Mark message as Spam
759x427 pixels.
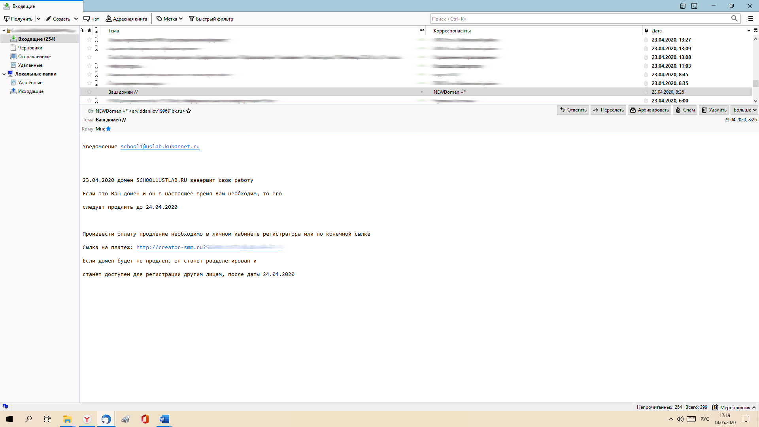[x=685, y=110]
